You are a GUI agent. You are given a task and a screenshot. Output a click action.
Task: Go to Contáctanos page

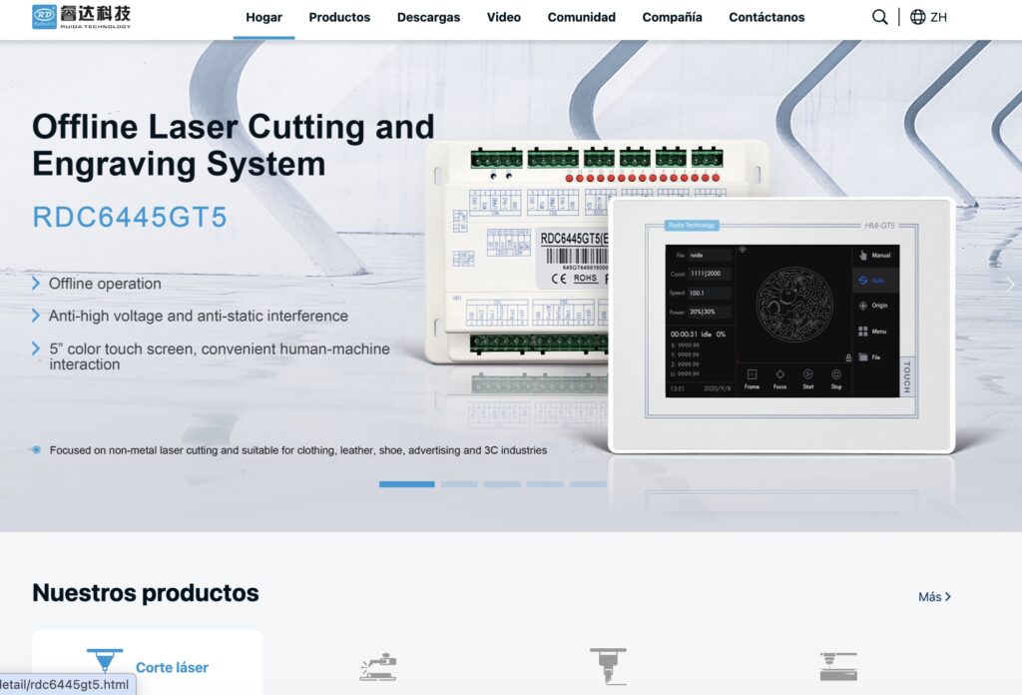(x=766, y=18)
